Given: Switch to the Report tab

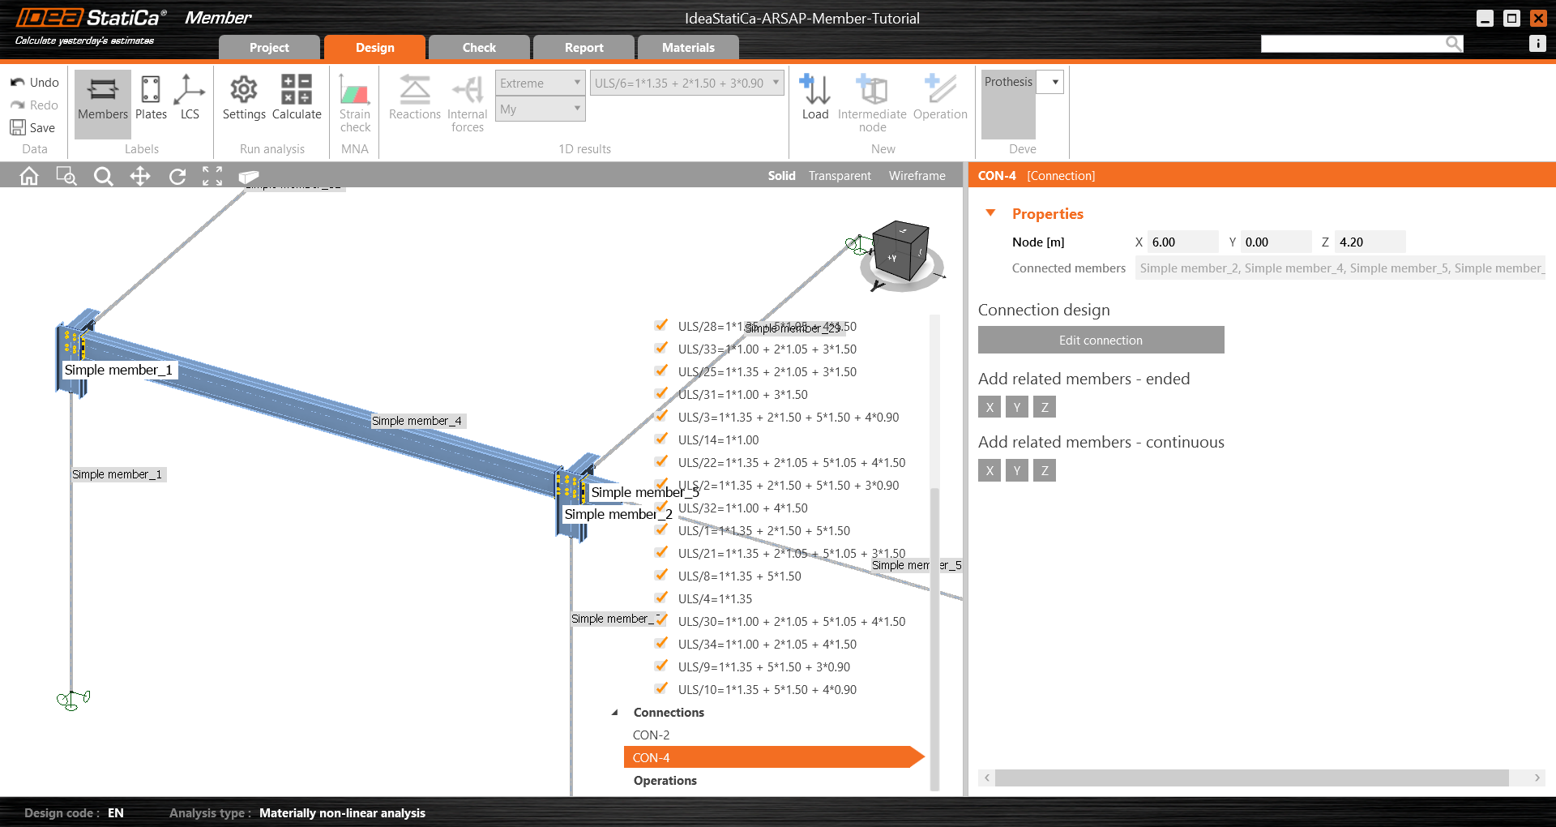Looking at the screenshot, I should click(583, 47).
